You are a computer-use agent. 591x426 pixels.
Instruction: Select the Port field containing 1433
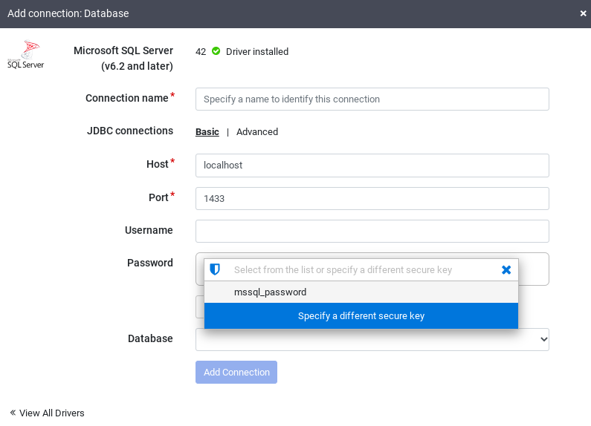[372, 198]
